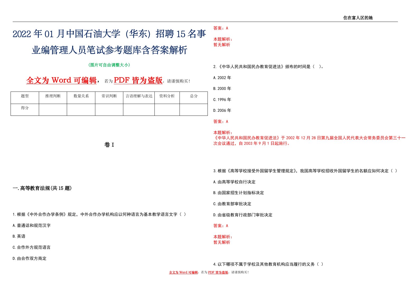
Task: Select option 'D.由省级教育行政部门审批决定'
Action: [243, 215]
